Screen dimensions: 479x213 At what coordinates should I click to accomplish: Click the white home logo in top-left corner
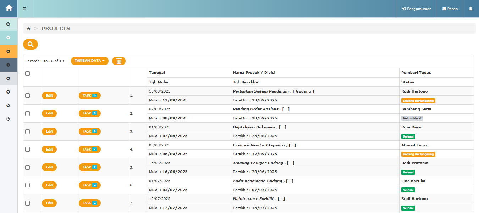[x=9, y=8]
